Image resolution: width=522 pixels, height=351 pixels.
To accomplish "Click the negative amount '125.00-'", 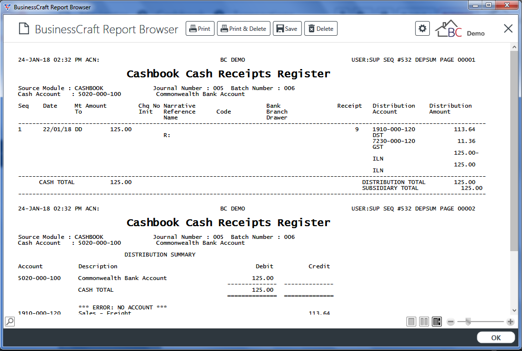I will pos(466,153).
